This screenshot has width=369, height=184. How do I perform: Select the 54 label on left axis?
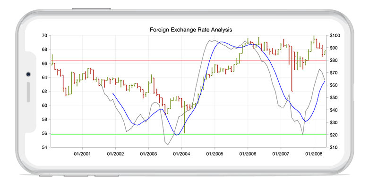[x=45, y=147]
